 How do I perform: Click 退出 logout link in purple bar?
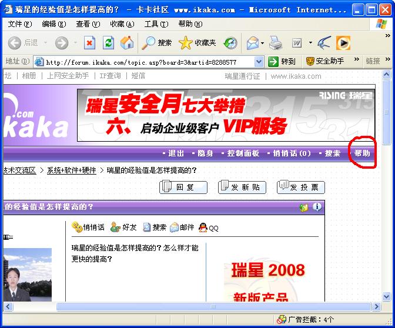pos(176,153)
